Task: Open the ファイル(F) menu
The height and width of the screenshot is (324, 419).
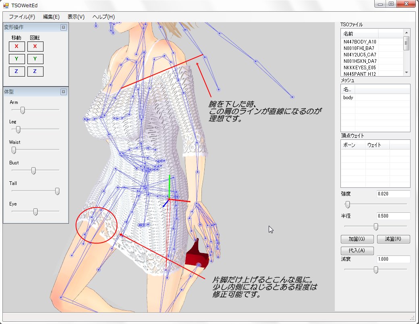Action: click(x=22, y=17)
